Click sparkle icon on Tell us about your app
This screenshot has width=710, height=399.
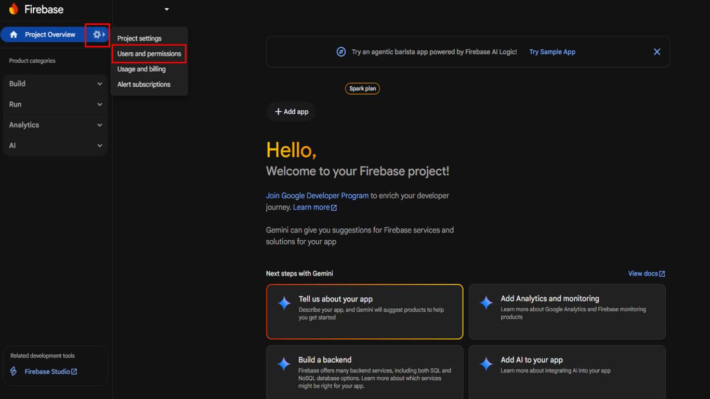click(284, 304)
